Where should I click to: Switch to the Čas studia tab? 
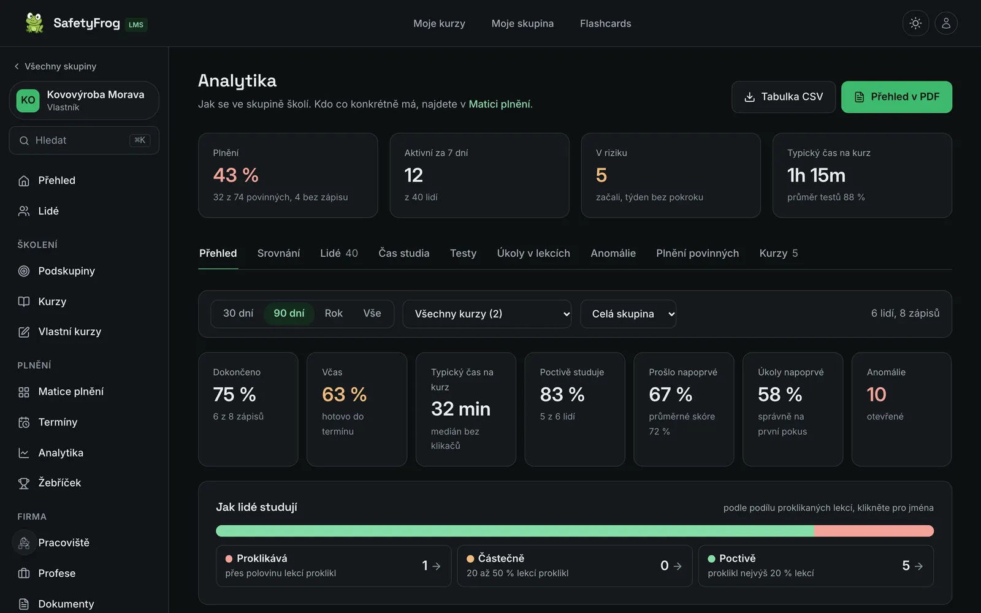pyautogui.click(x=404, y=253)
